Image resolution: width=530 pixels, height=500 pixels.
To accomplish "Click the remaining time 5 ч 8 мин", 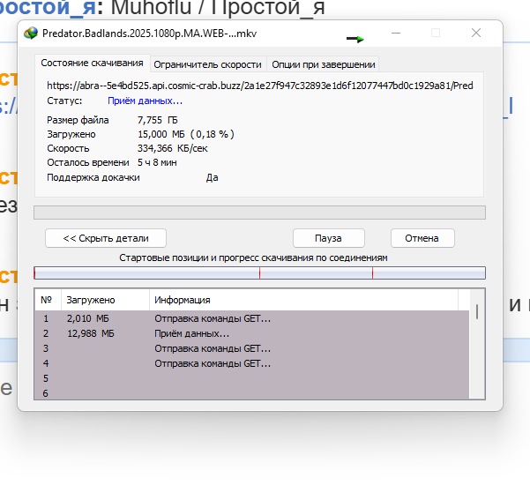I will 157,162.
